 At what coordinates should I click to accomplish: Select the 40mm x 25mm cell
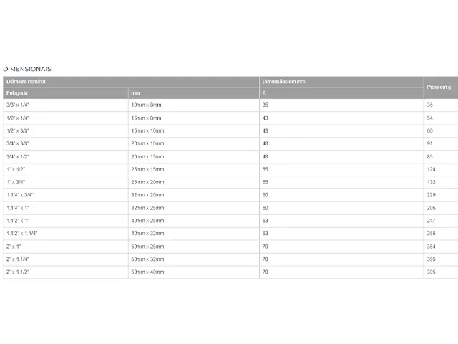(194, 221)
